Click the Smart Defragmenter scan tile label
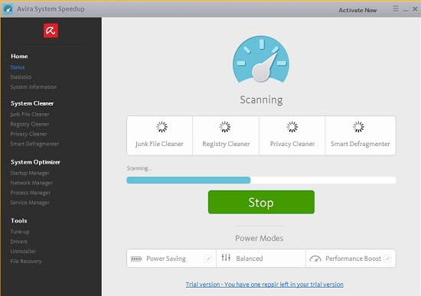The height and width of the screenshot is (296, 421). tap(360, 144)
